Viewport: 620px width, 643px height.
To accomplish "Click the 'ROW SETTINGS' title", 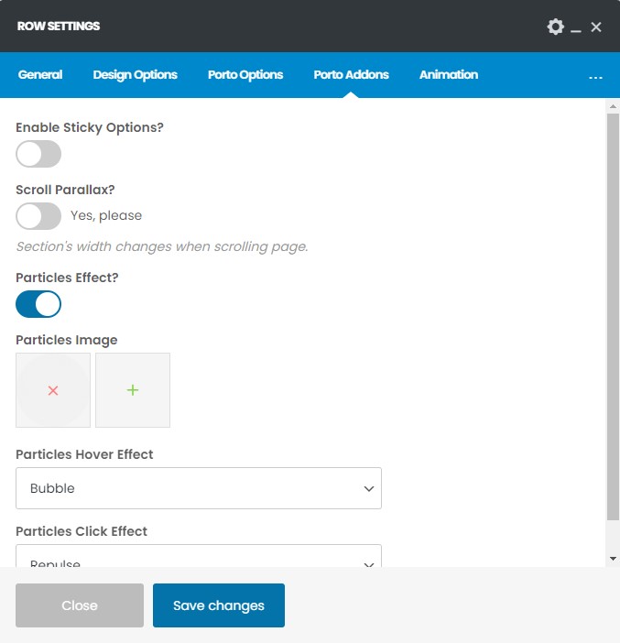I will click(59, 27).
